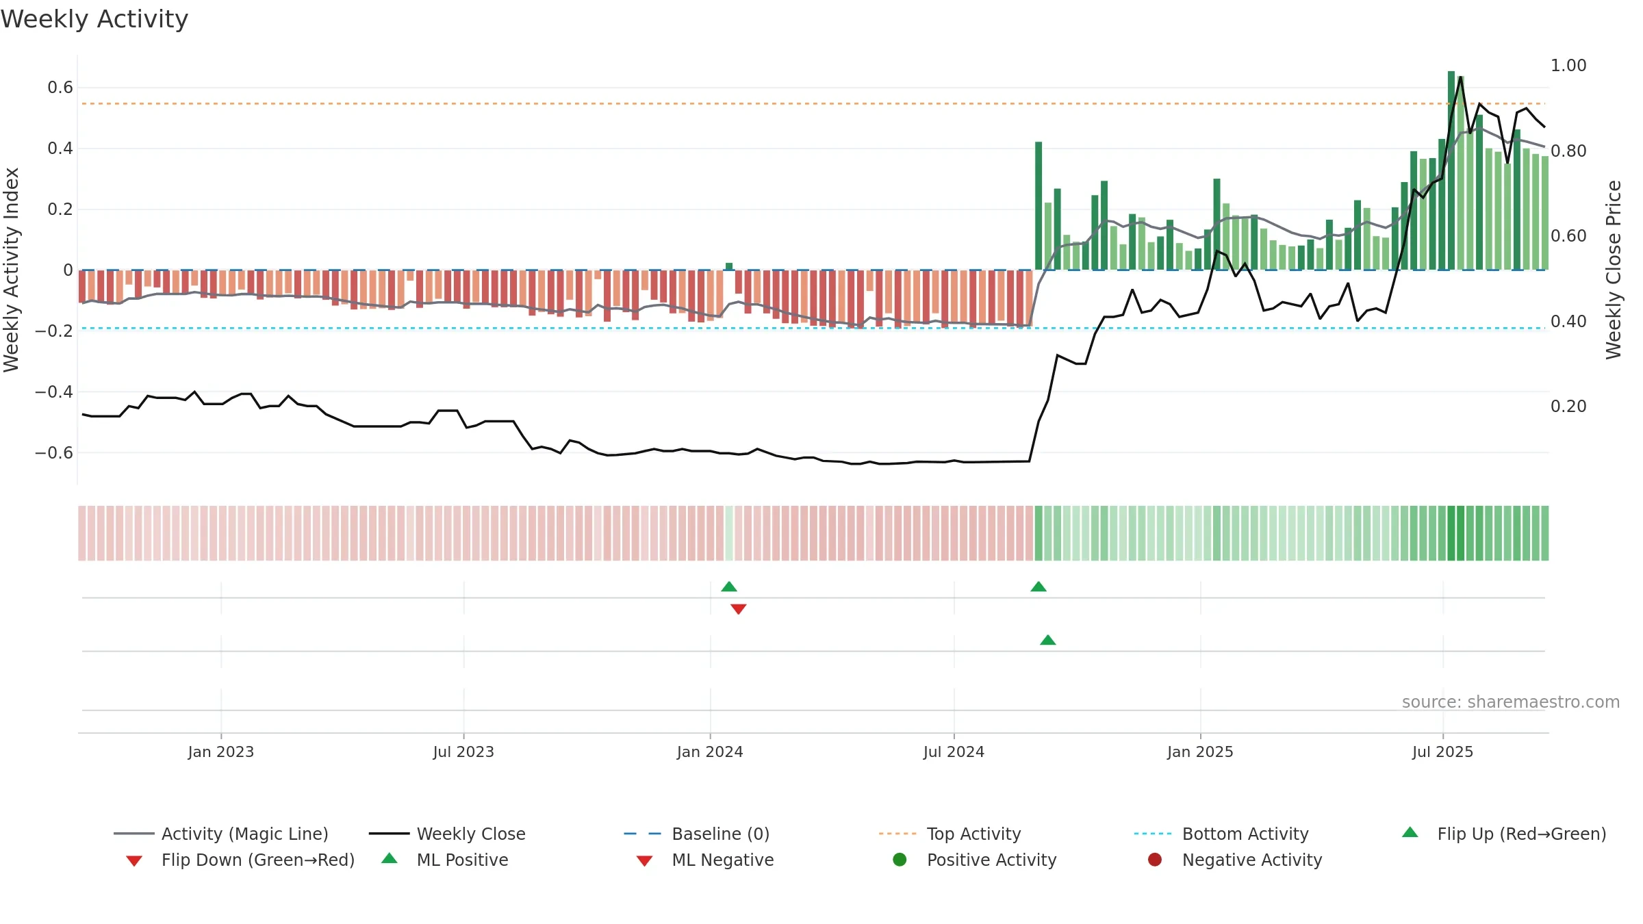Click the green flip-up triangle near Jan 2024
The width and height of the screenshot is (1643, 924).
(729, 587)
